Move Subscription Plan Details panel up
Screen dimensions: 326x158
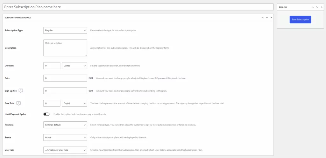pyautogui.click(x=262, y=18)
